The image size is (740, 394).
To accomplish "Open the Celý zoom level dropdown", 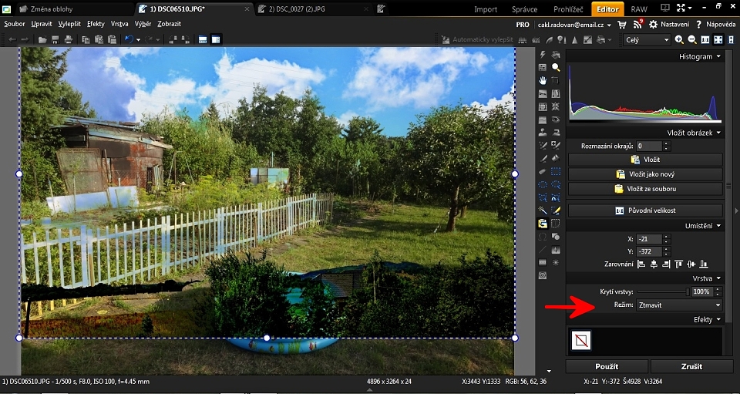I will point(647,40).
